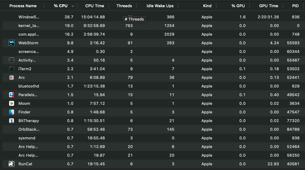
Task: Click the Parallels process icon
Action: 12,95
